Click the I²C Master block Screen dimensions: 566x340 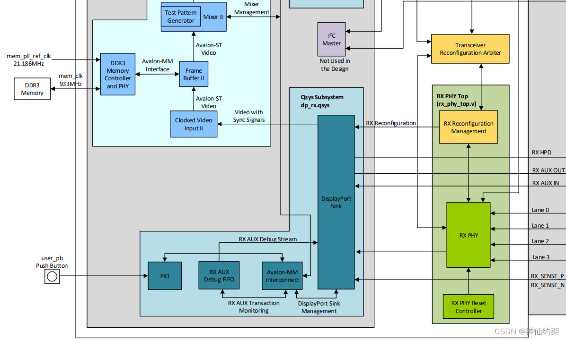(331, 39)
